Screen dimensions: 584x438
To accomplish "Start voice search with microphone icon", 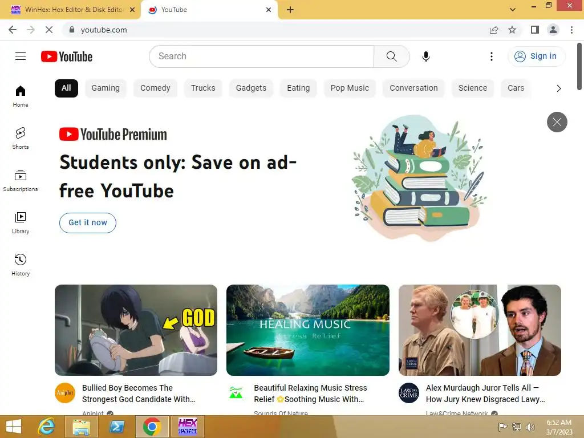I will [425, 56].
